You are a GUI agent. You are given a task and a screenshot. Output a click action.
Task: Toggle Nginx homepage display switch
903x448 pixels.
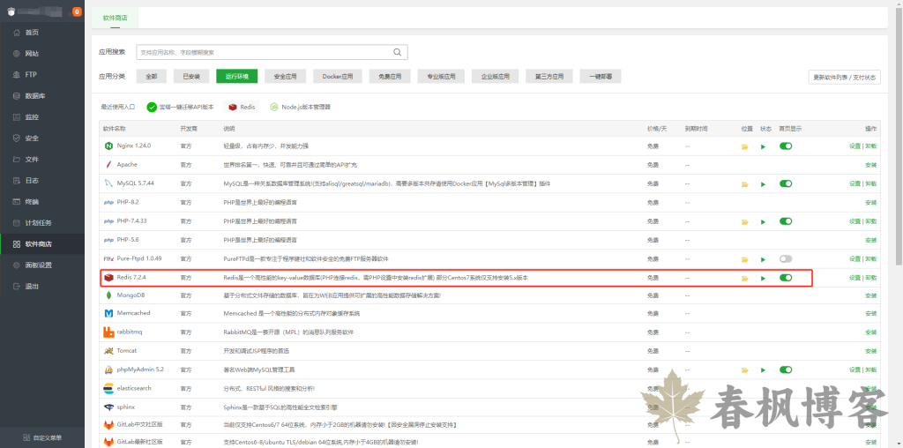click(786, 146)
